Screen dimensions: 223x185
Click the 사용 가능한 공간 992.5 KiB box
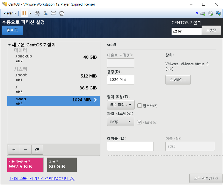[x=25, y=165]
